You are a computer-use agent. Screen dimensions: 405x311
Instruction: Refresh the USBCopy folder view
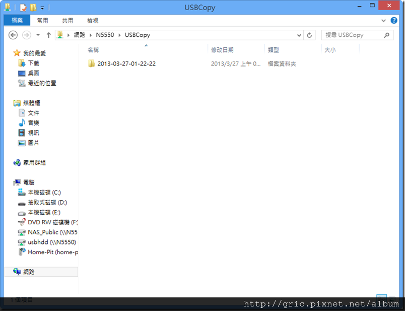[309, 35]
